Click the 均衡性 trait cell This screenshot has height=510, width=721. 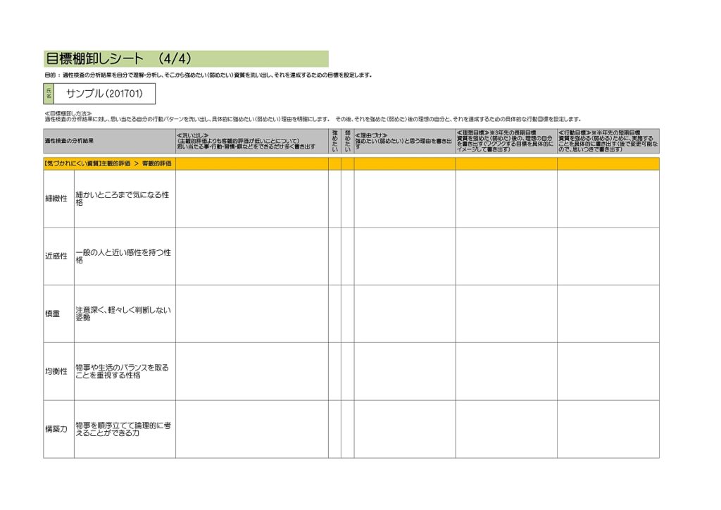59,371
